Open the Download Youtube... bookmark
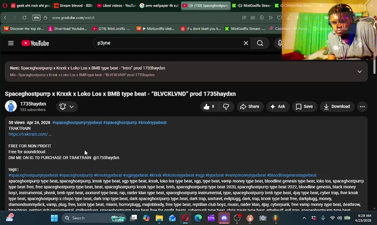The width and height of the screenshot is (377, 225). 67,29
